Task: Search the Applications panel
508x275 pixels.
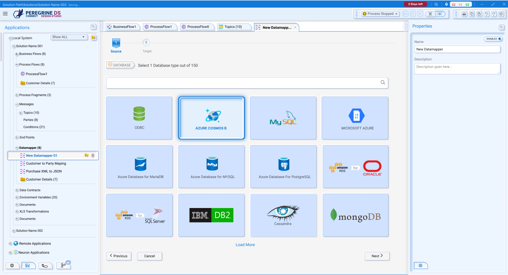Action: 93,27
